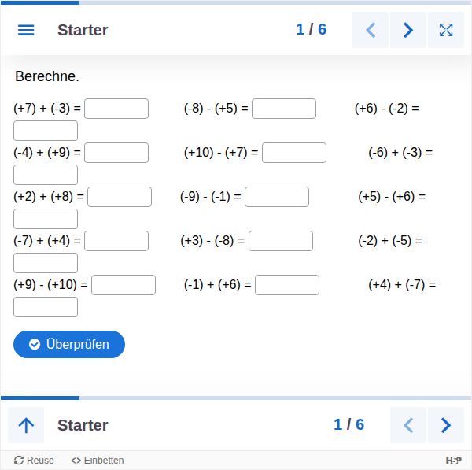Click answer field for (+9) - (+10)
Image resolution: width=472 pixels, height=470 pixels.
[x=124, y=285]
